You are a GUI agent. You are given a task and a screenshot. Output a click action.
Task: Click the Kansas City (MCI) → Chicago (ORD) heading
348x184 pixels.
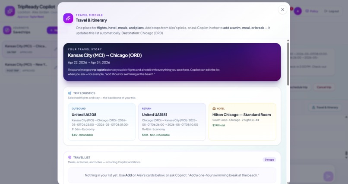105,55
